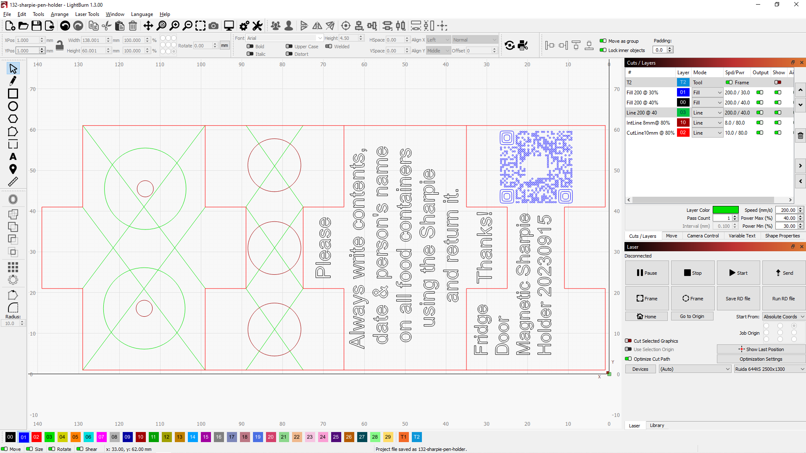Screen dimensions: 806x453
Task: Select the Pencil line tool
Action: pos(13,81)
